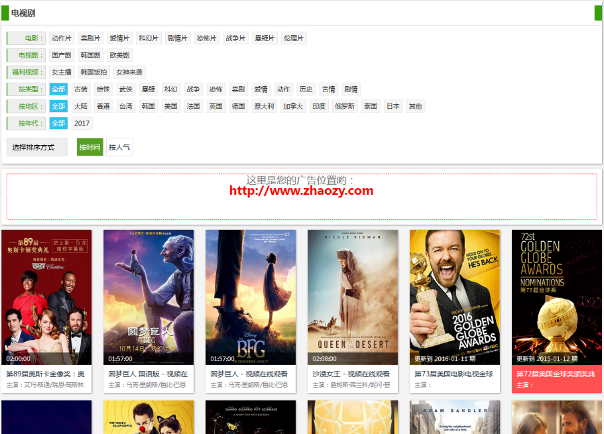Filter by 武侠 type
The width and height of the screenshot is (604, 434).
(x=126, y=89)
